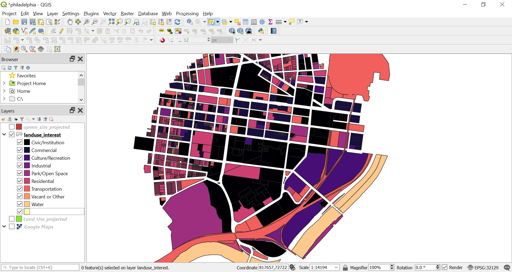Select the Pan Map hand tool
Image resolution: width=512 pixels, height=272 pixels.
coord(70,22)
